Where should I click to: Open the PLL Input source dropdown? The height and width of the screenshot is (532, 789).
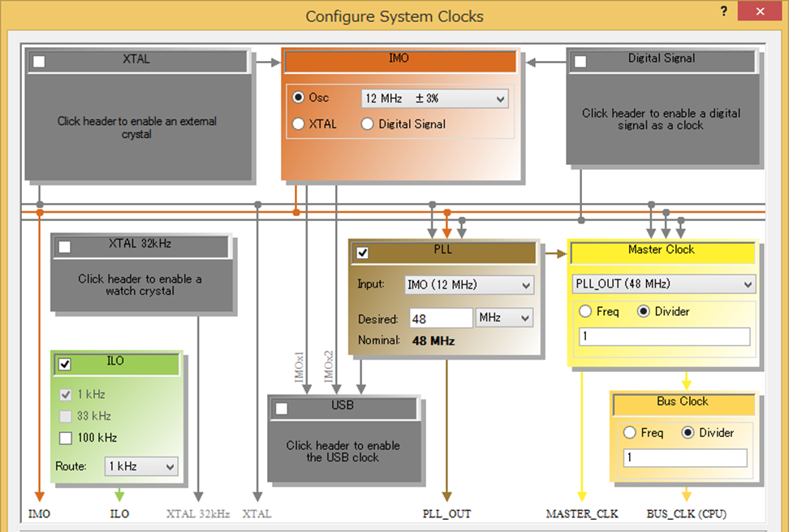[469, 285]
